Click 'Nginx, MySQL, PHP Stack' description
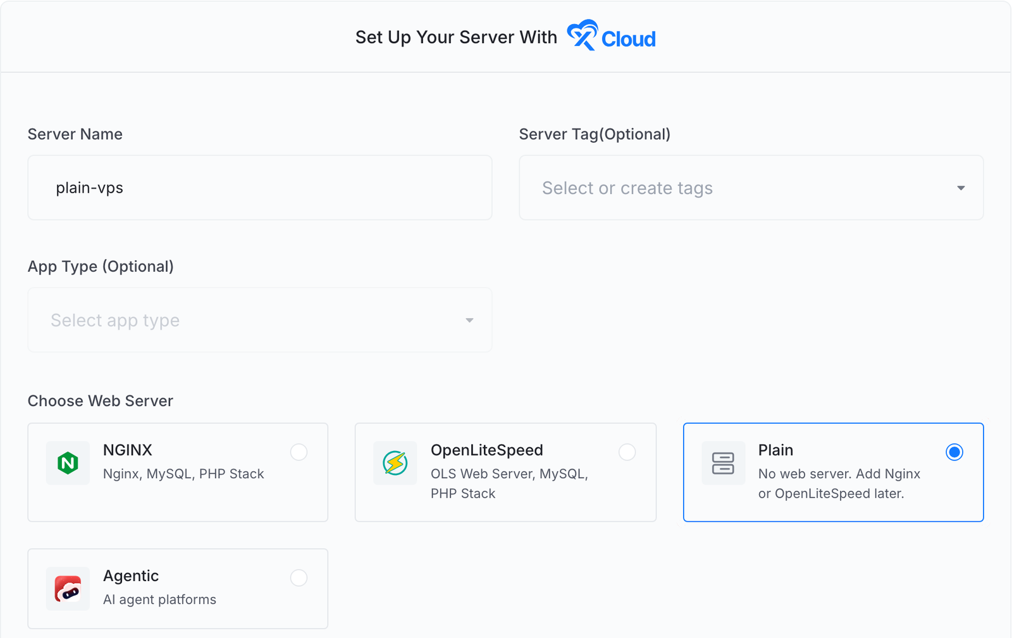Viewport: 1012px width, 638px height. click(x=183, y=474)
